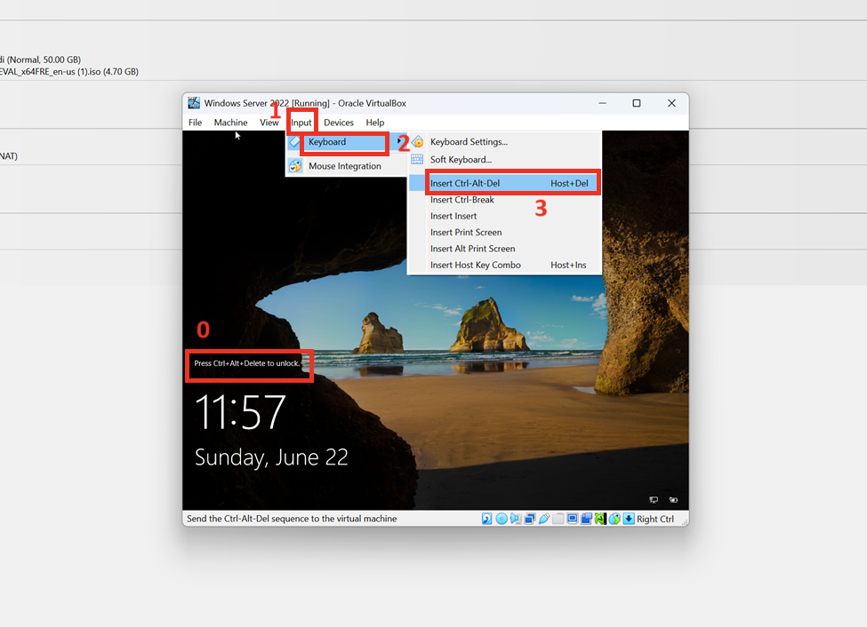Click the mouse integration status icon
The image size is (867, 627).
(x=614, y=519)
